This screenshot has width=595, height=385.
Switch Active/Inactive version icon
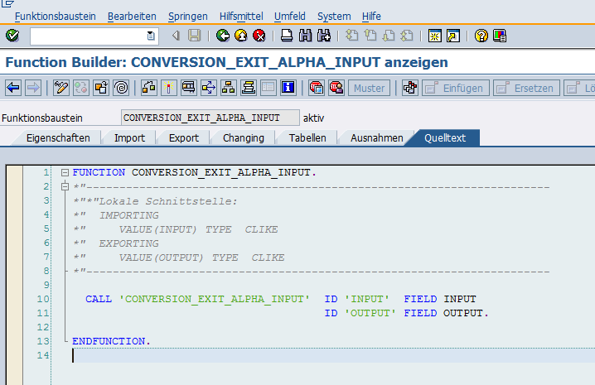81,88
